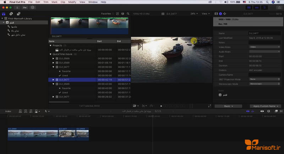Viewport: 284px width, 154px height.
Task: Open the viewer View dropdown
Action: tap(206, 14)
